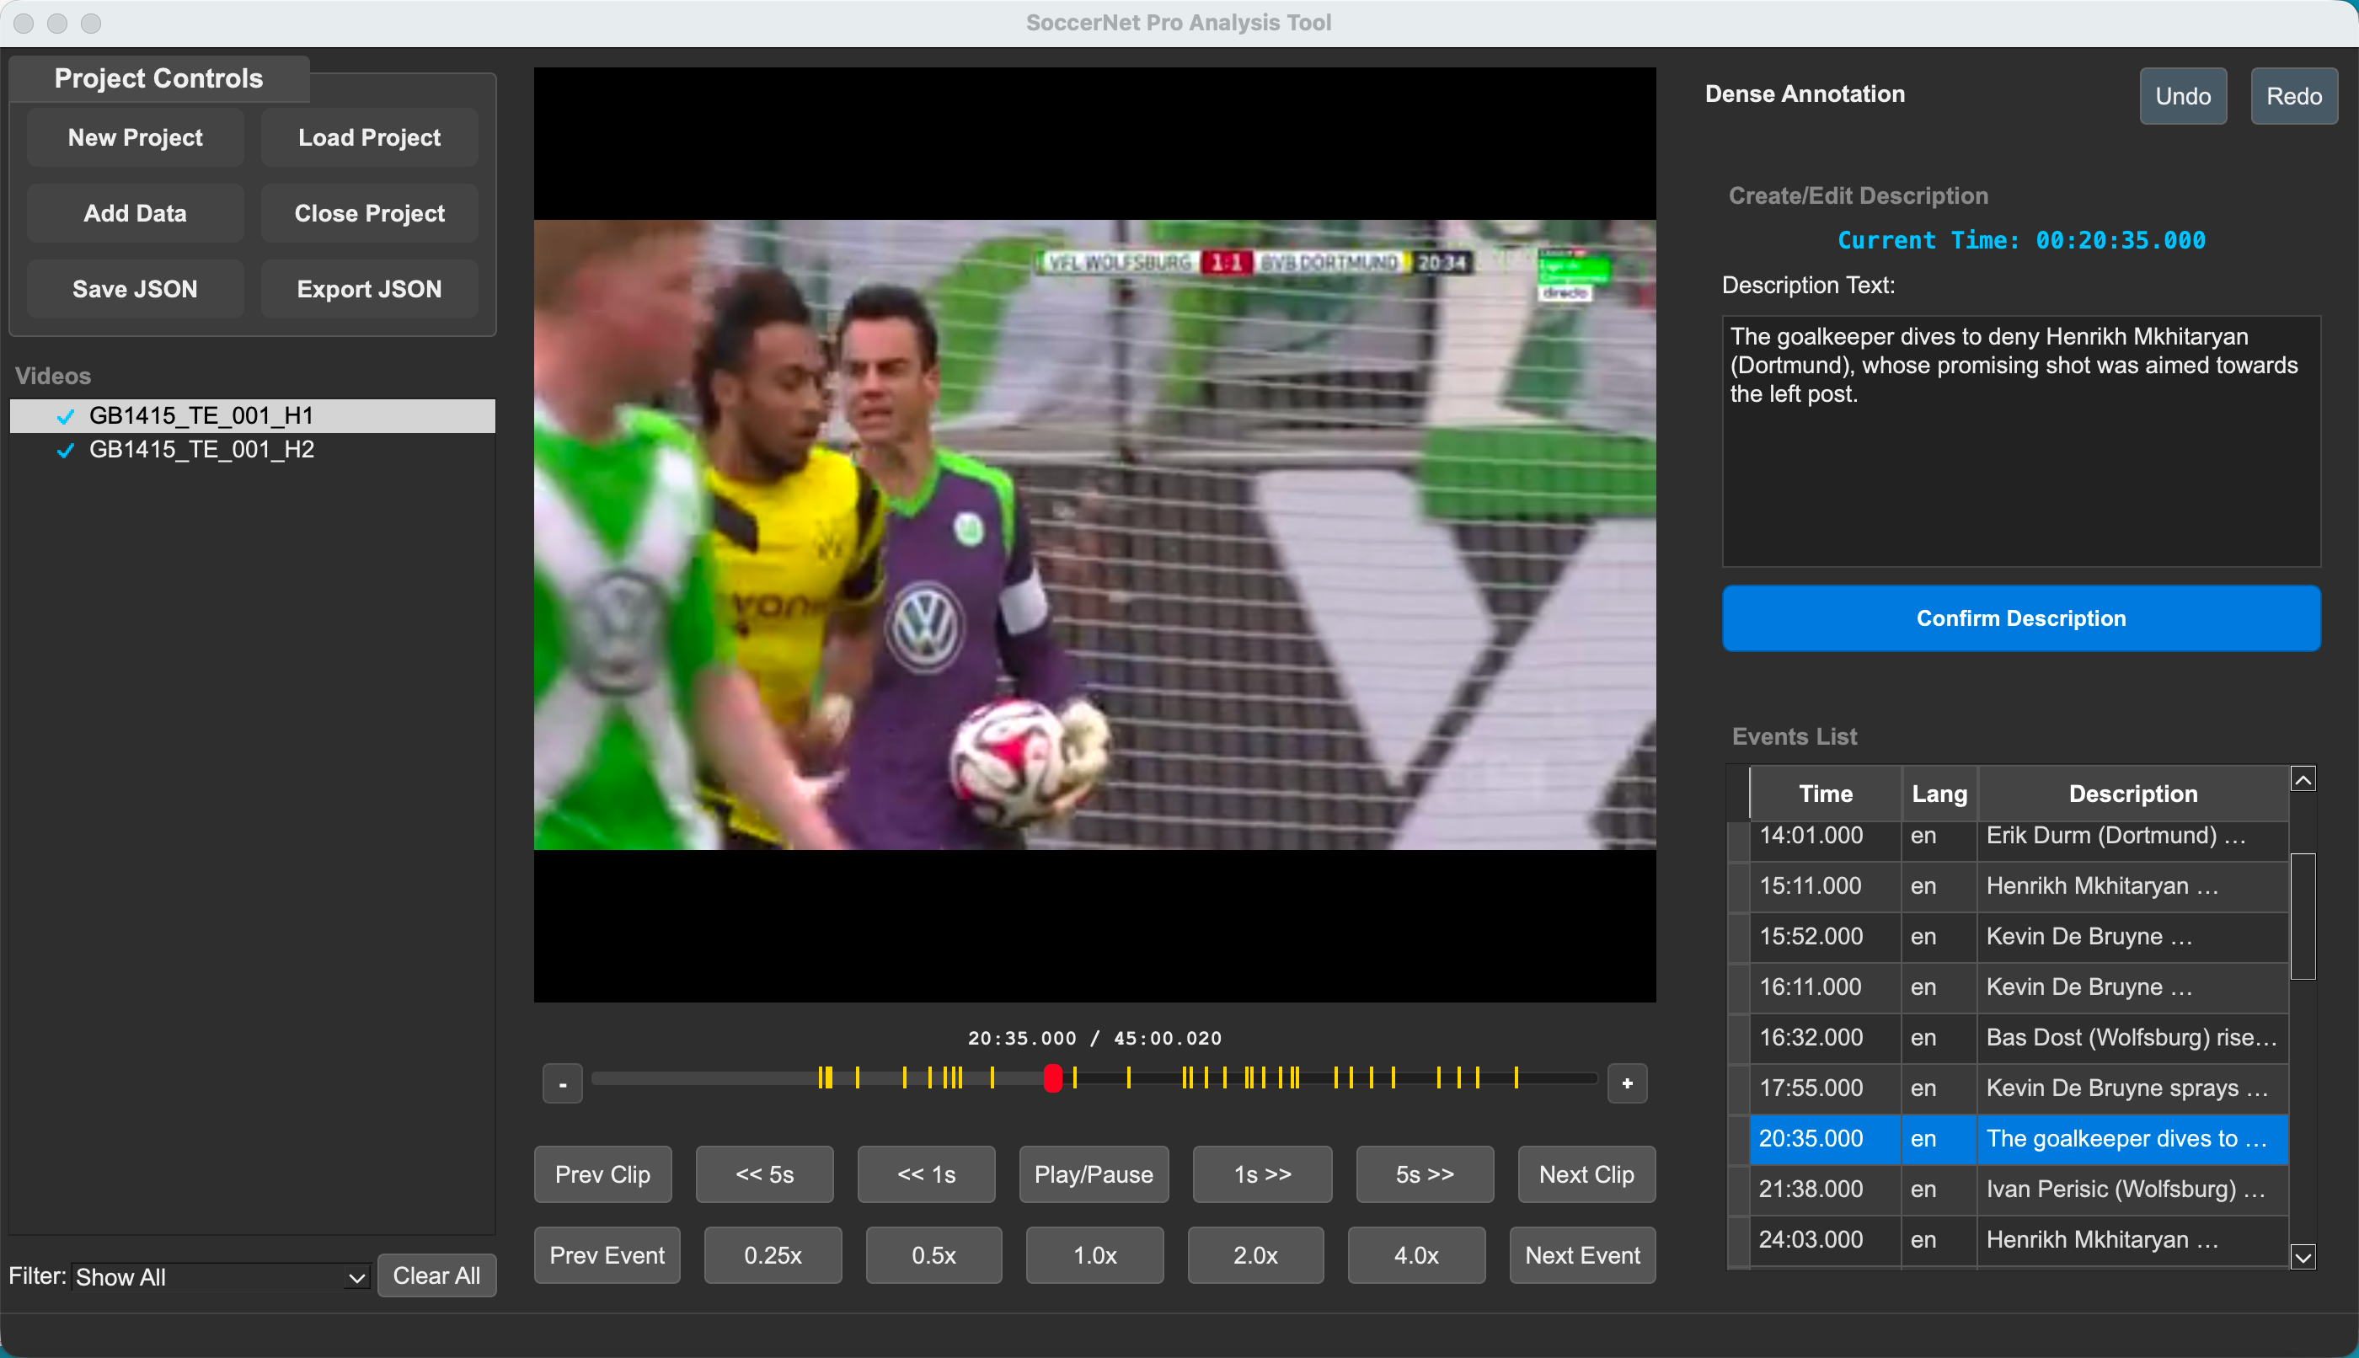Image resolution: width=2359 pixels, height=1358 pixels.
Task: Set playback speed to 0.25x
Action: (772, 1255)
